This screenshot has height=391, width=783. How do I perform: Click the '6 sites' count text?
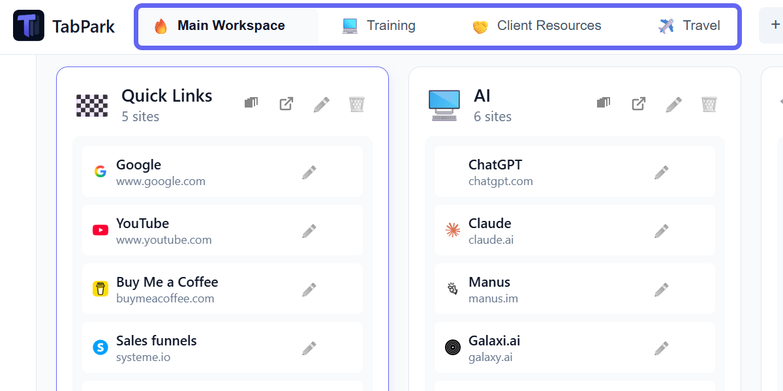pyautogui.click(x=493, y=117)
